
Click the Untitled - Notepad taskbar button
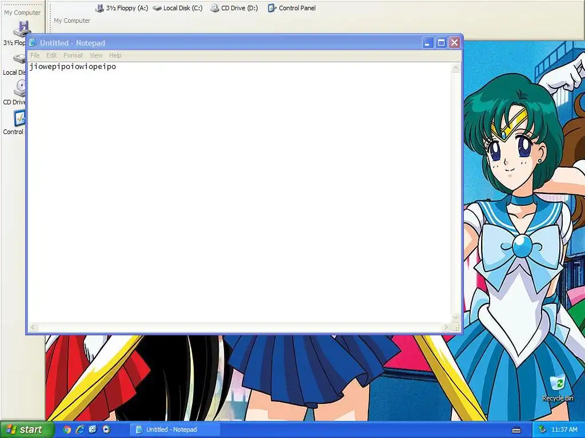pyautogui.click(x=175, y=429)
